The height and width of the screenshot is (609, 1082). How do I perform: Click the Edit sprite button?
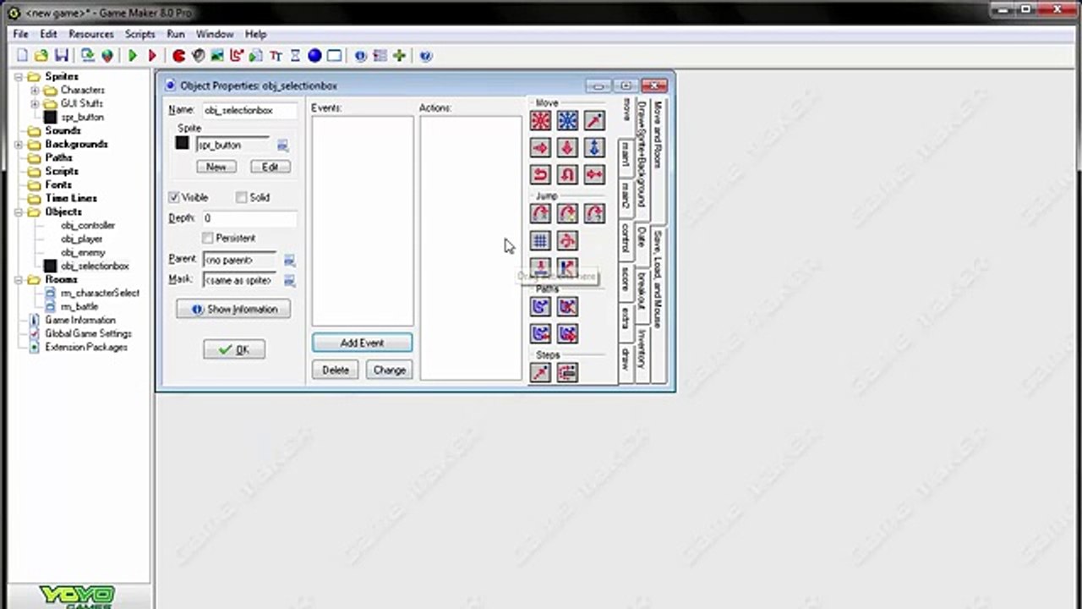pyautogui.click(x=270, y=167)
